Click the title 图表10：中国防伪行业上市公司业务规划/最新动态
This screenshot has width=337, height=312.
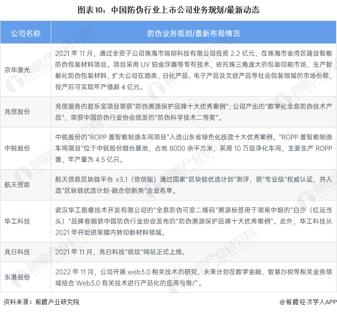pyautogui.click(x=168, y=10)
